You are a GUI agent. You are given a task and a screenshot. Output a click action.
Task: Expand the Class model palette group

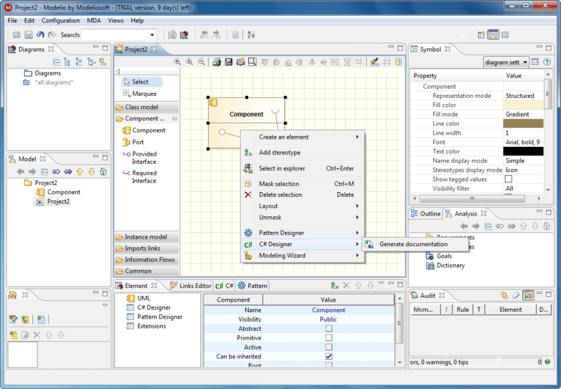(x=146, y=107)
